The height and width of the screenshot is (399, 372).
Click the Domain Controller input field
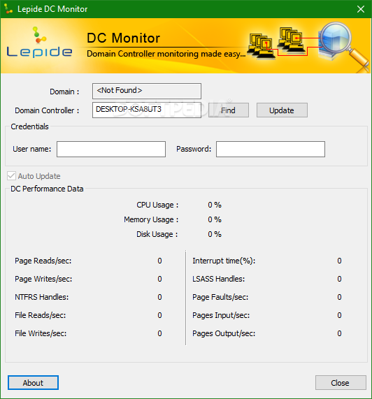pos(147,110)
